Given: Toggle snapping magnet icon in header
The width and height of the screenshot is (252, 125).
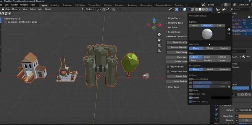Looking at the screenshot, I should coord(104,9).
